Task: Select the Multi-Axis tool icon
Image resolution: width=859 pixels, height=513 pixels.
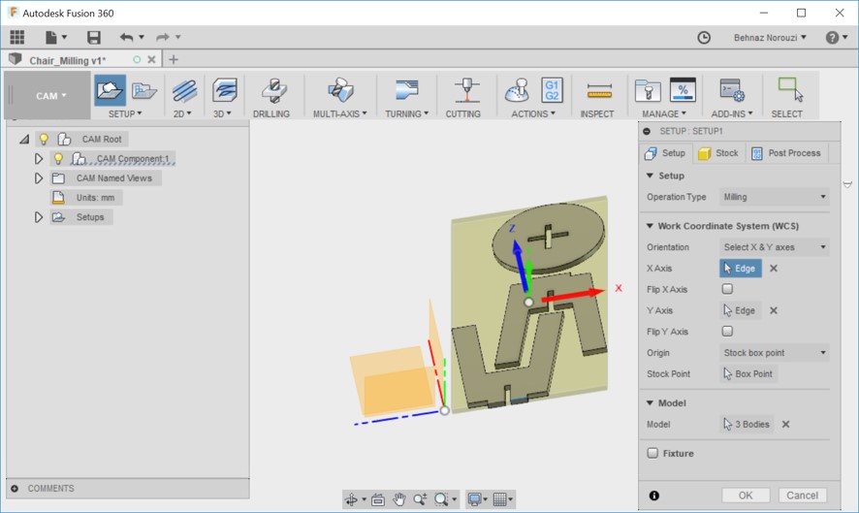Action: pyautogui.click(x=339, y=90)
